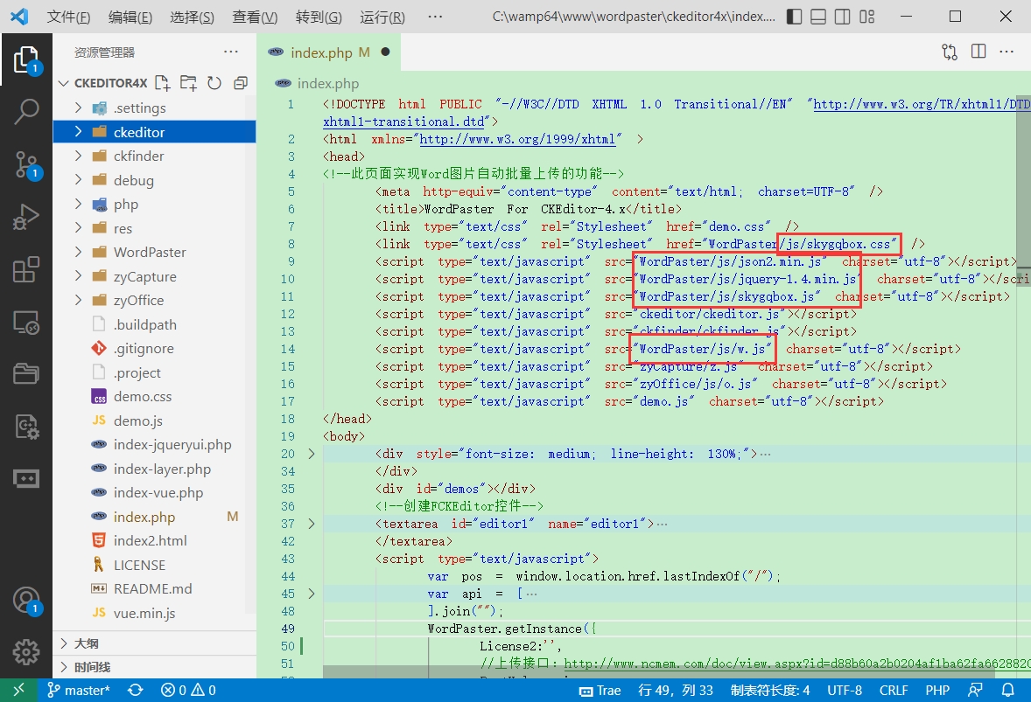Refresh the explorer file tree

(214, 83)
